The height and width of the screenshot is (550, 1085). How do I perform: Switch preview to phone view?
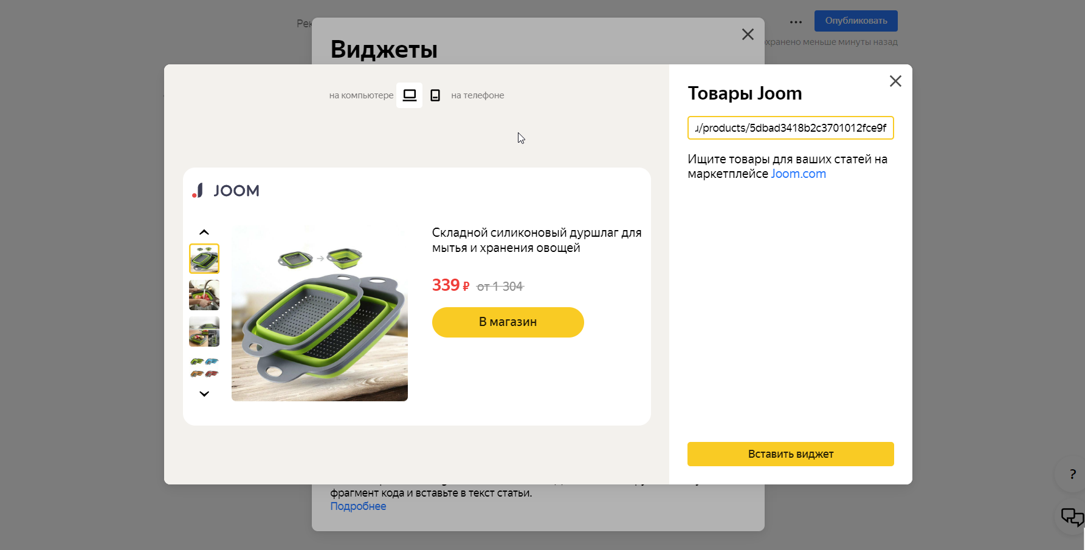coord(435,95)
